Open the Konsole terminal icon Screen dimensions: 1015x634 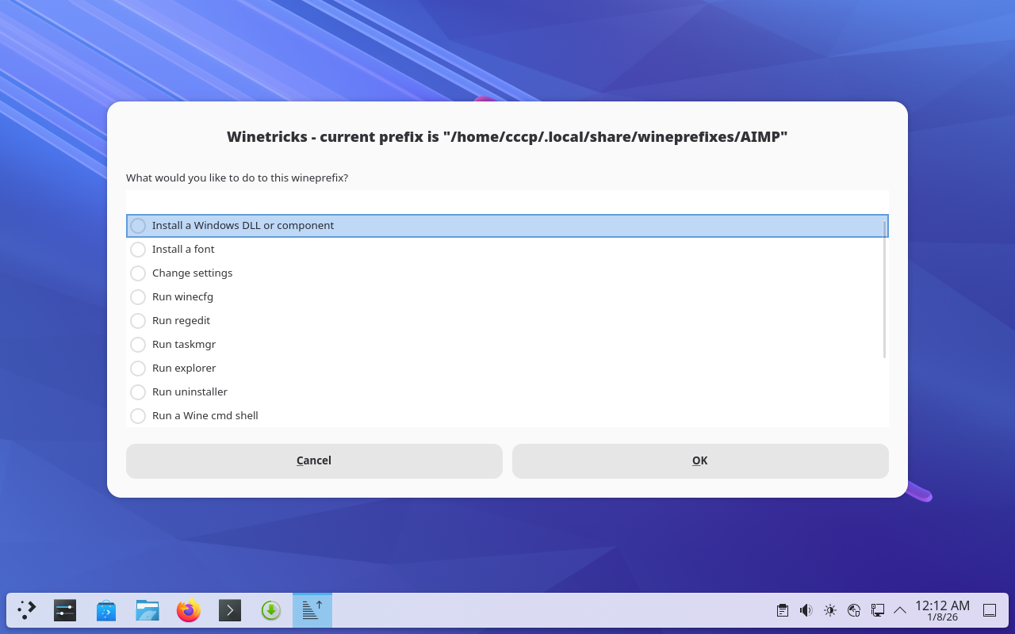pos(230,610)
